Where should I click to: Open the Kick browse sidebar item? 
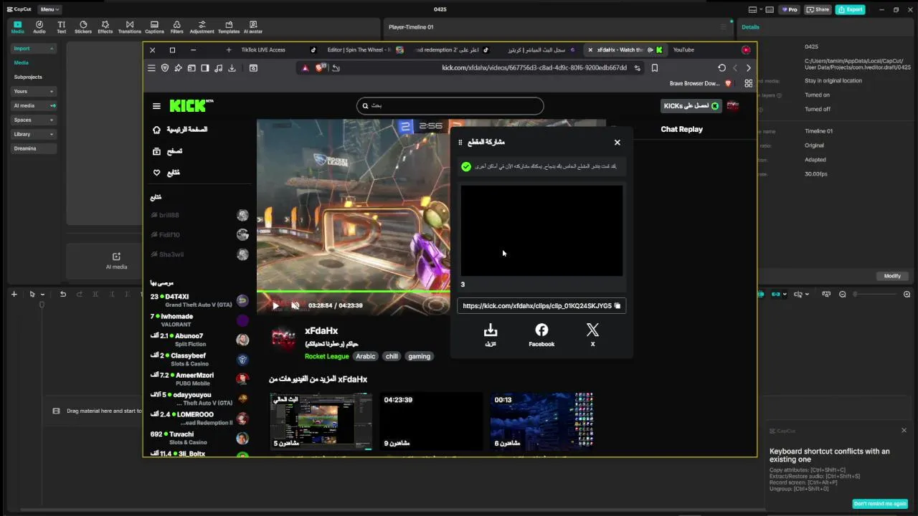[x=168, y=151]
